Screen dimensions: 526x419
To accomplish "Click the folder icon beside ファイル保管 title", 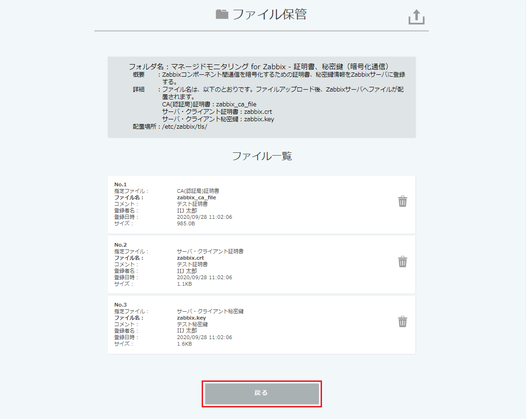I will 222,14.
